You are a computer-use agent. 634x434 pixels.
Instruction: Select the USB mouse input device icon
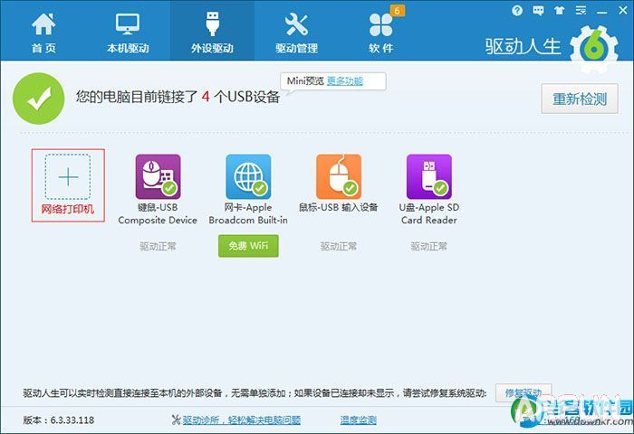(338, 176)
